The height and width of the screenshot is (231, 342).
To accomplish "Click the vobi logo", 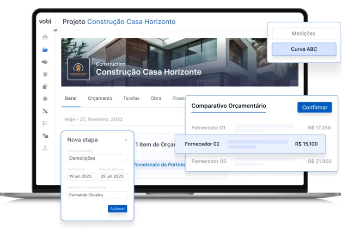I will [x=45, y=22].
